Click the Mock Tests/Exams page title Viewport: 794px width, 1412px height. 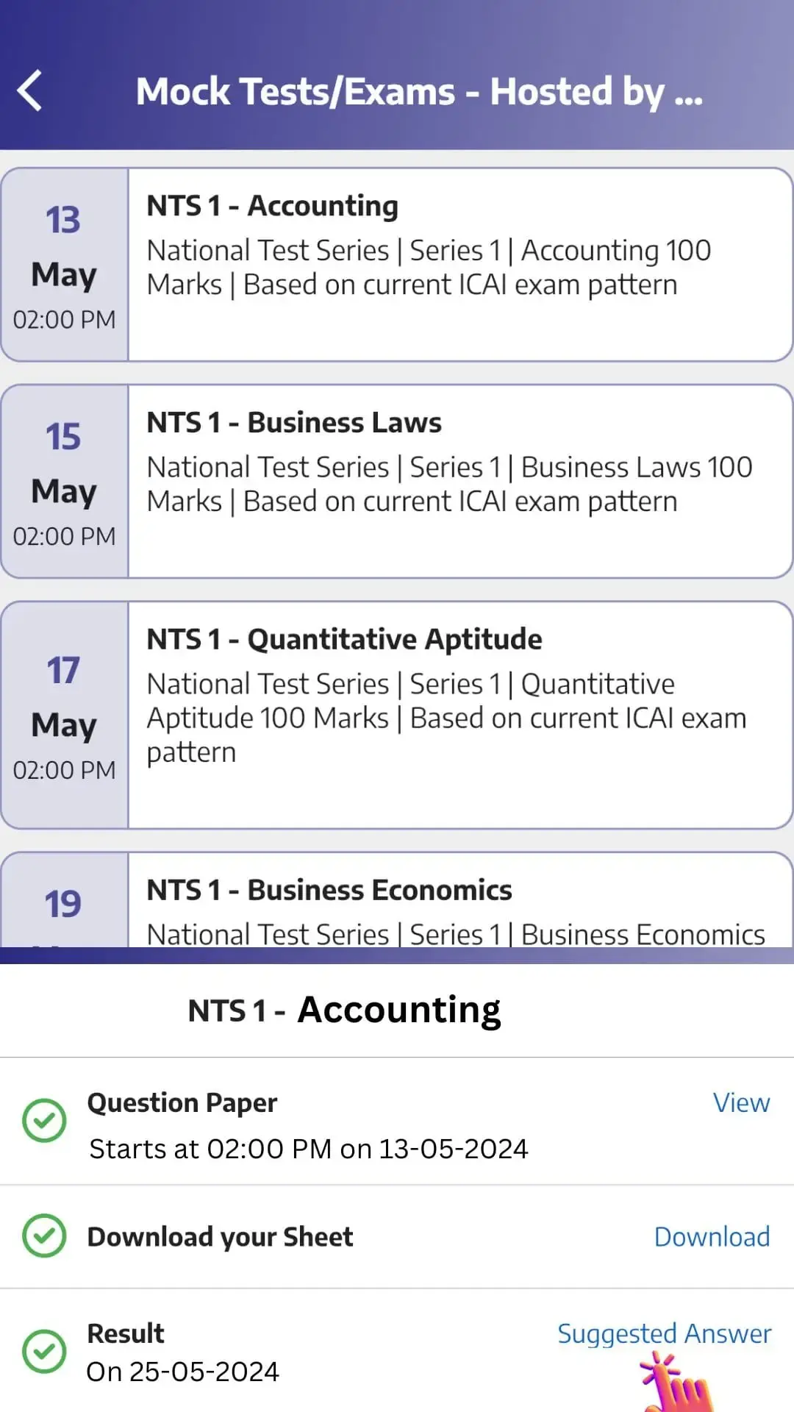pyautogui.click(x=419, y=92)
